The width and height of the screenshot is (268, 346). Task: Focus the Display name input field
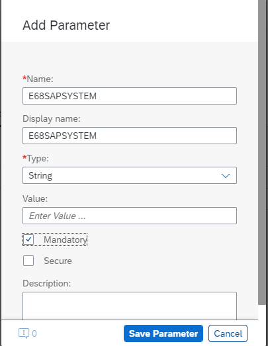130,136
